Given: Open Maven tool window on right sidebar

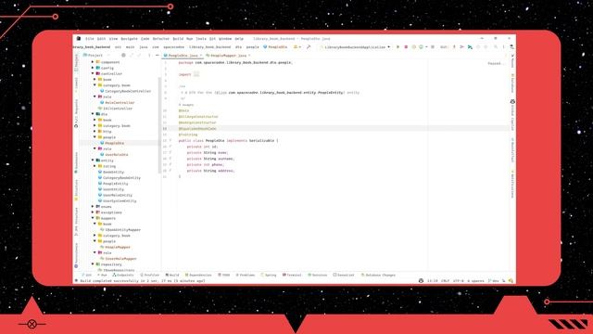Looking at the screenshot, I should [512, 61].
